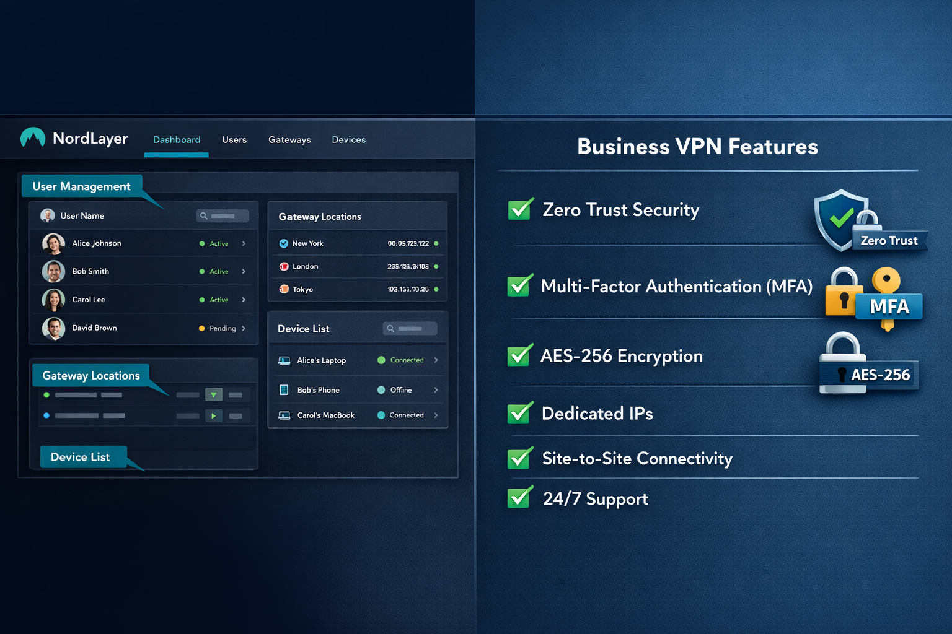Click the Business VPN Features heading
Image resolution: width=952 pixels, height=634 pixels.
point(697,147)
